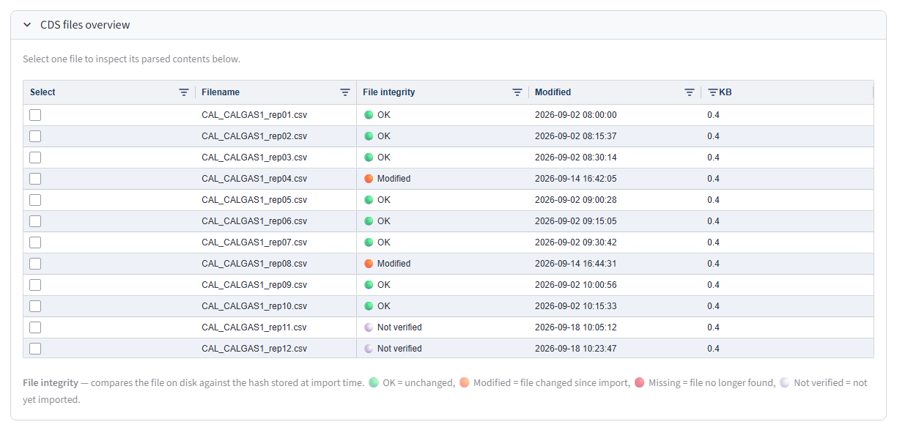This screenshot has width=897, height=430.
Task: Click the modified date 2026-09-02 08:15:37
Action: coord(576,136)
